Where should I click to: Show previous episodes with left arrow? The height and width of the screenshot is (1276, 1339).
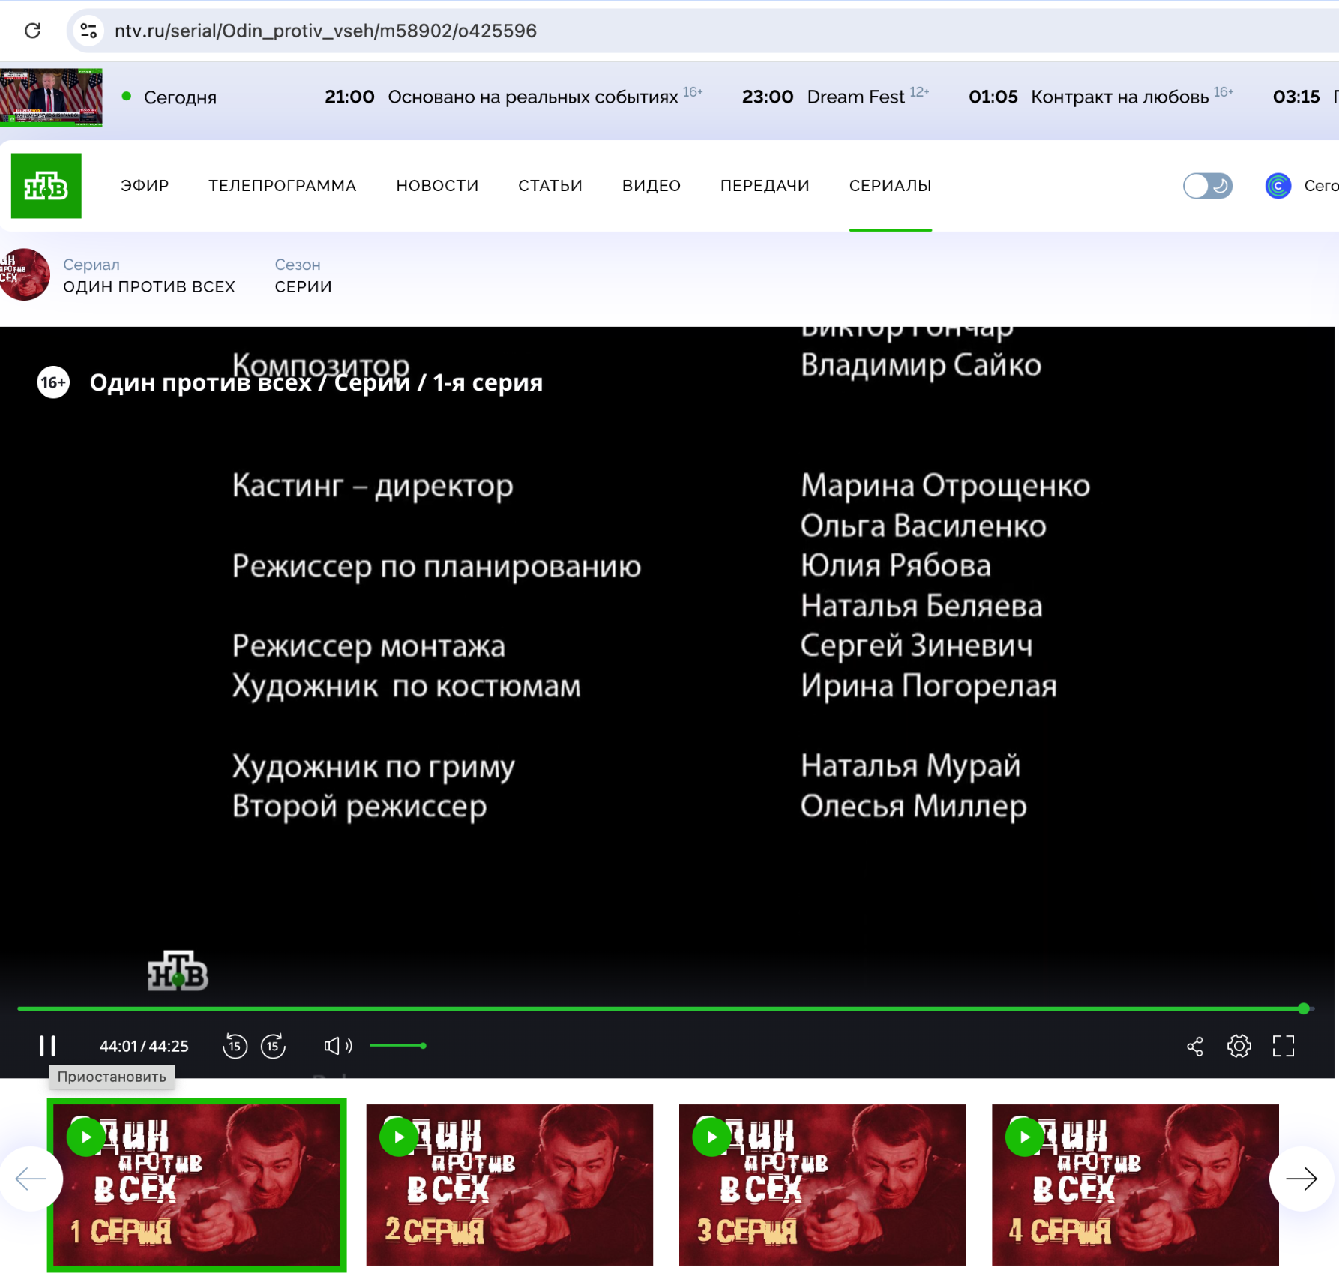31,1179
